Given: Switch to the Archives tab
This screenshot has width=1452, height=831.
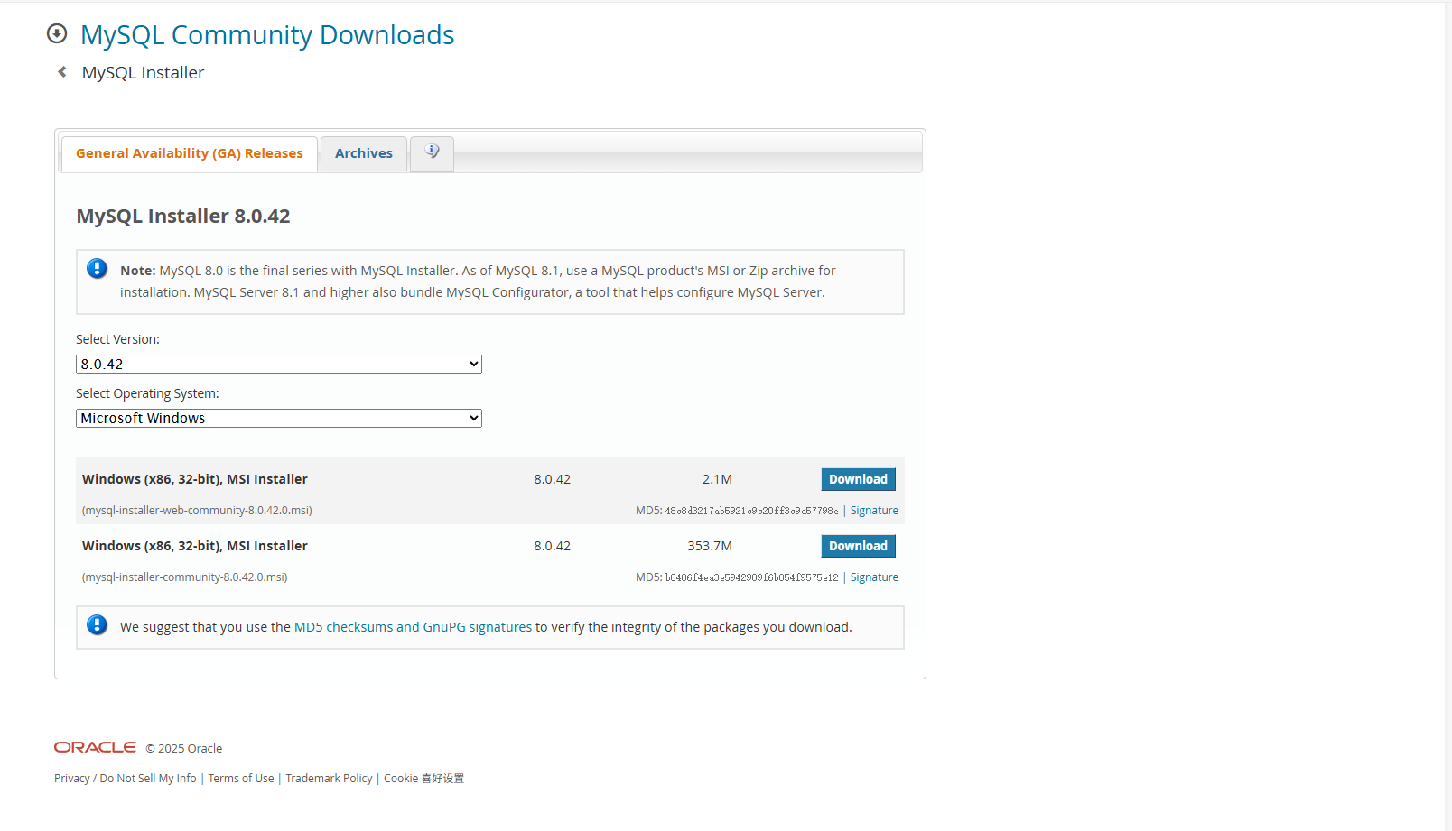Looking at the screenshot, I should pyautogui.click(x=364, y=153).
